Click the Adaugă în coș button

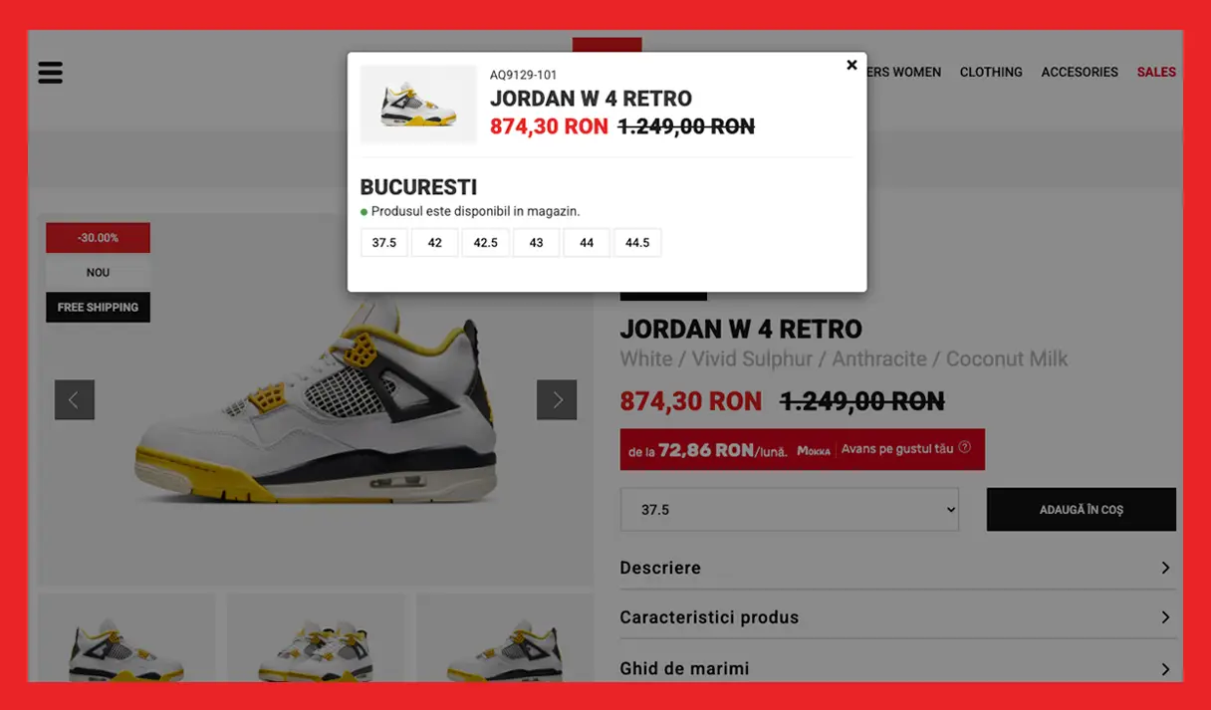[1082, 509]
